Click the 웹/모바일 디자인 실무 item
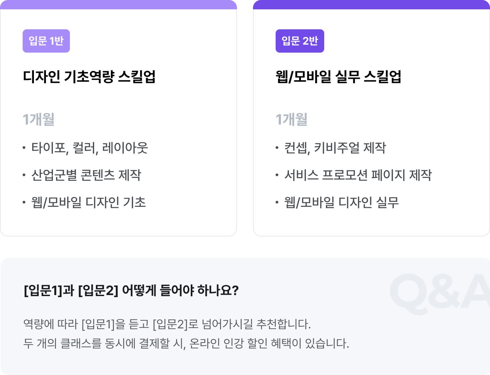490x375 pixels. click(x=342, y=202)
